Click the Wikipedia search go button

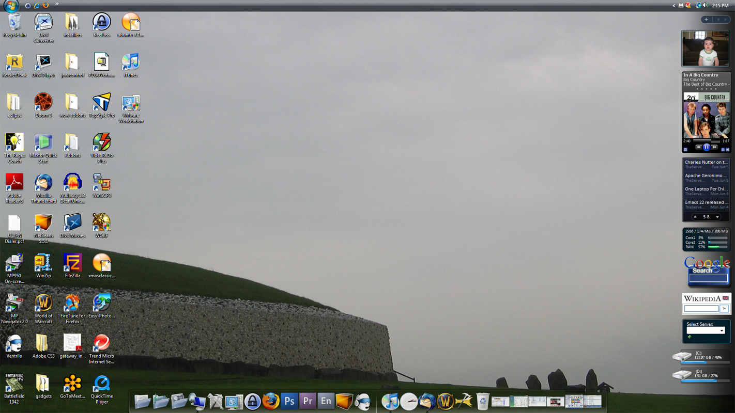point(724,308)
